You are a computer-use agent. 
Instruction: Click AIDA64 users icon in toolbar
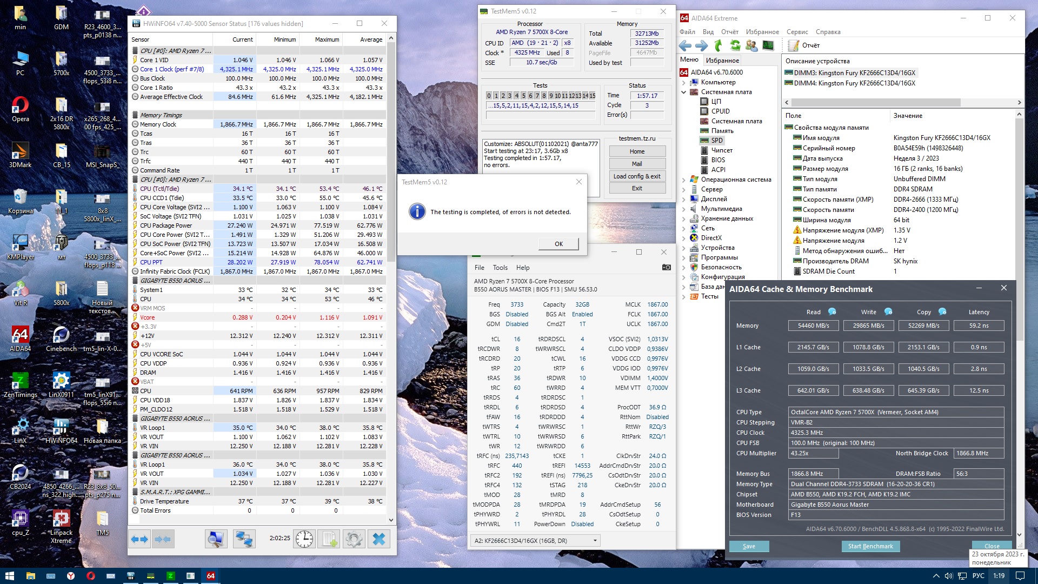751,45
